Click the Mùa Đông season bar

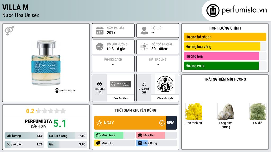pos(156,143)
